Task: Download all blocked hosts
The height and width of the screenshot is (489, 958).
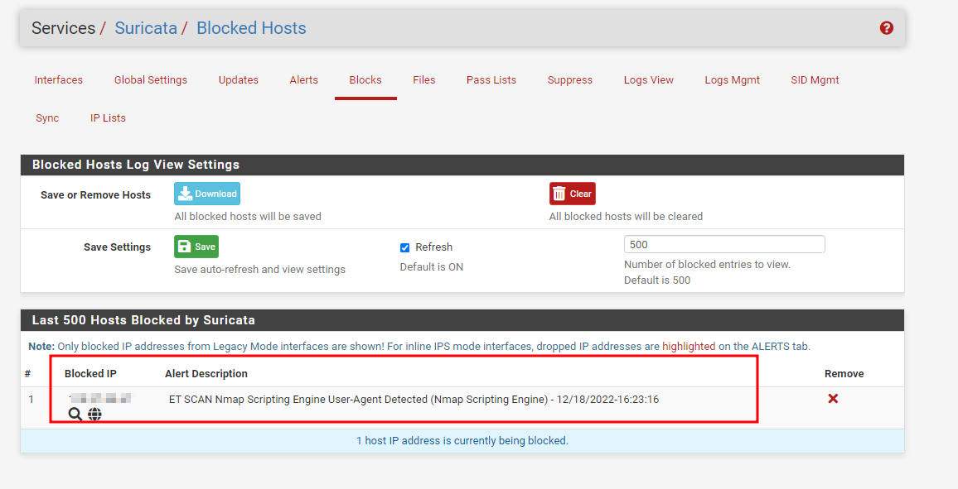Action: pos(207,194)
